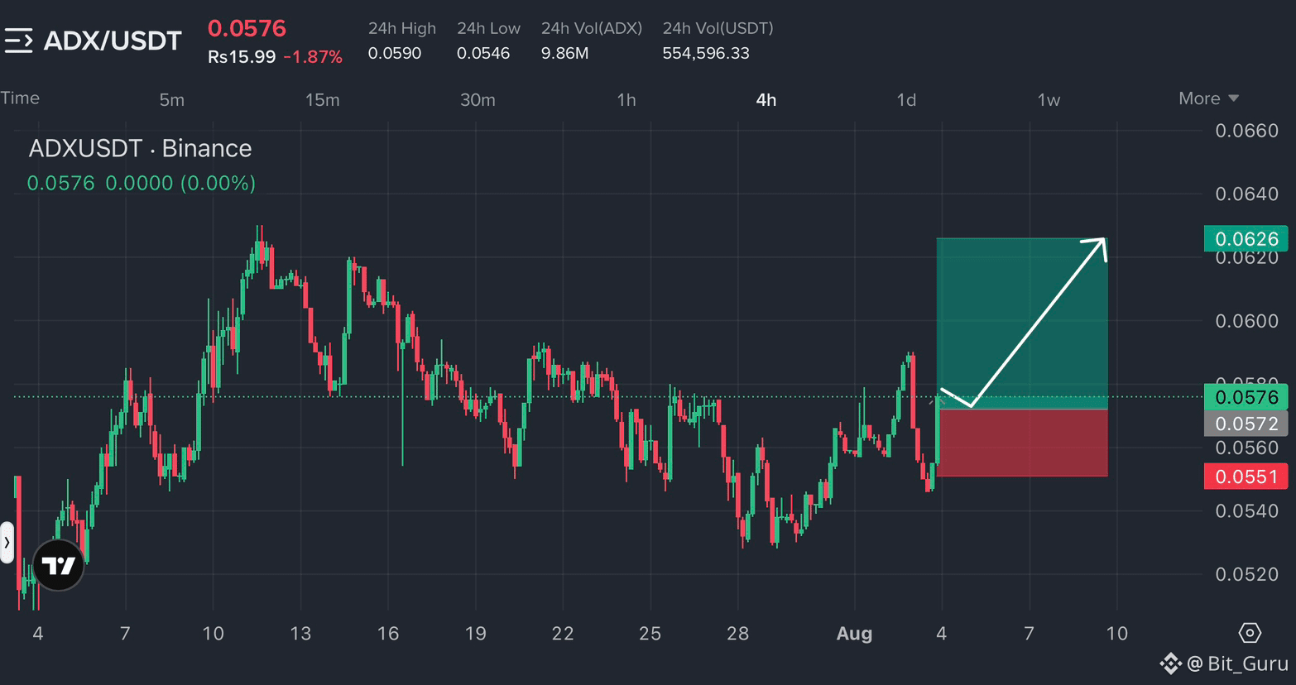Select the 30m interval tab

pyautogui.click(x=478, y=100)
